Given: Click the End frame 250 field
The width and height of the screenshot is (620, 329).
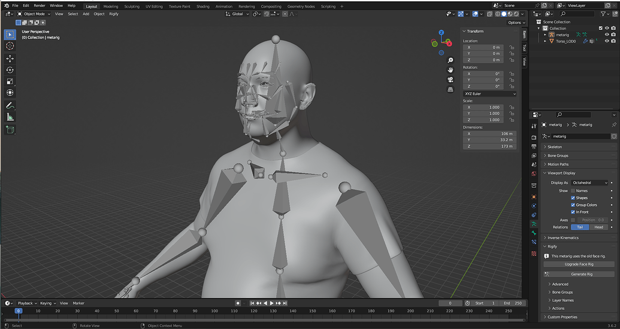Looking at the screenshot, I should [513, 303].
